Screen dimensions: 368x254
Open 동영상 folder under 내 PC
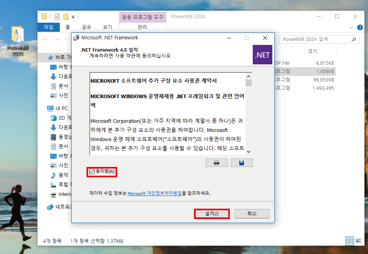coord(61,137)
